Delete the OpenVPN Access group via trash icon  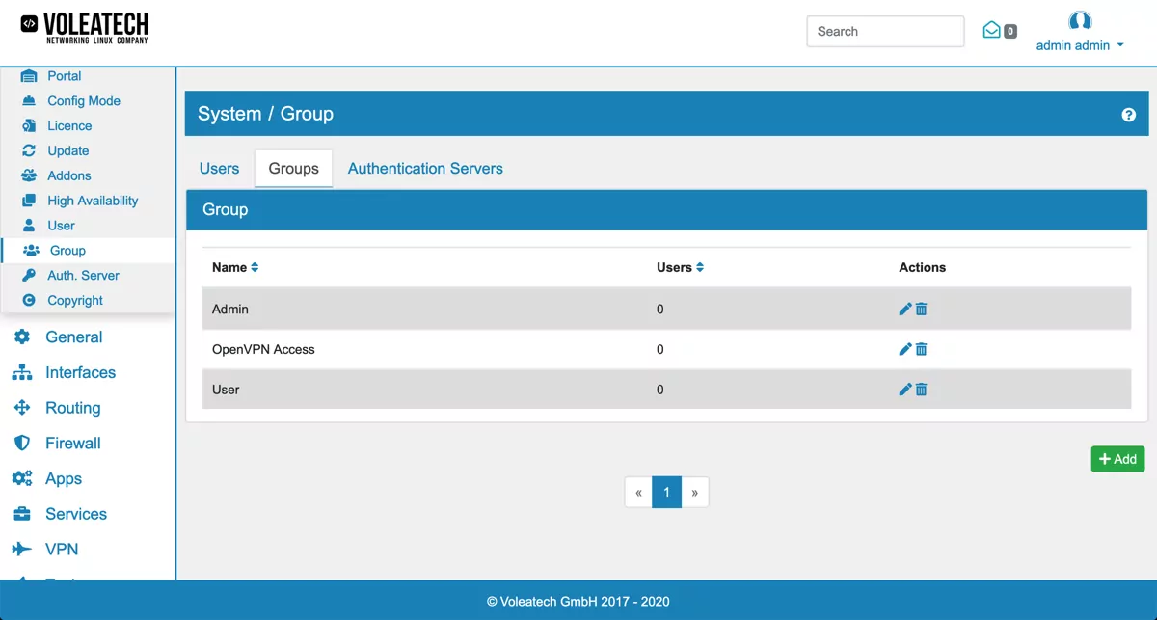[x=921, y=348]
